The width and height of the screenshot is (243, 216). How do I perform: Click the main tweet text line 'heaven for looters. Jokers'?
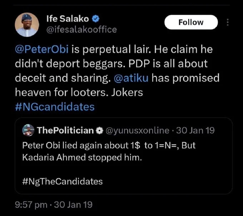click(79, 92)
